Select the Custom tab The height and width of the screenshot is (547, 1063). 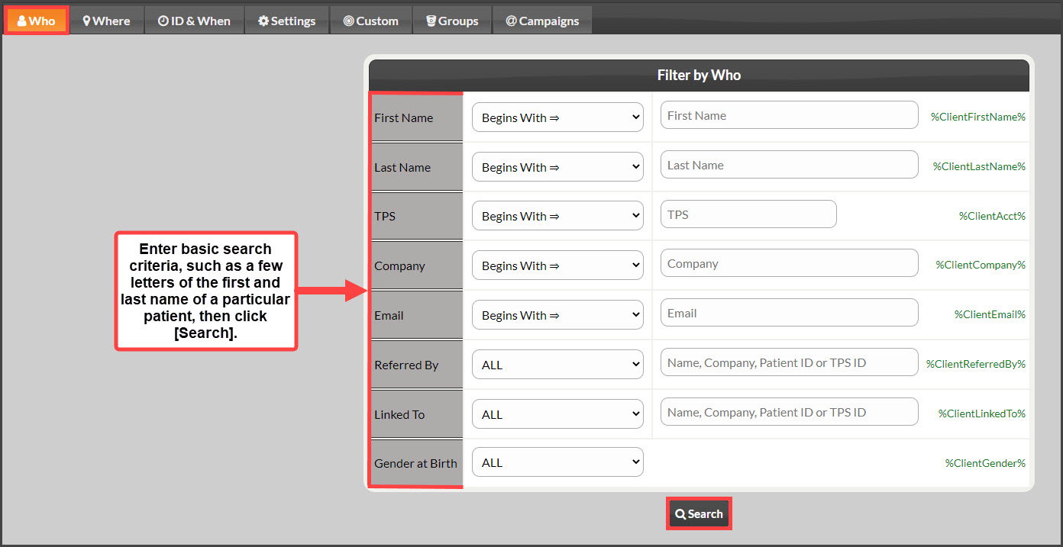coord(371,21)
